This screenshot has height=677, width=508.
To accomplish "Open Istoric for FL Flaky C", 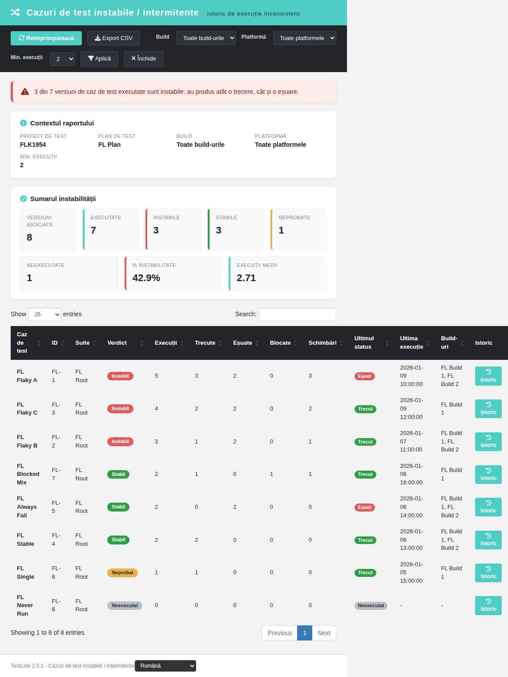I will (x=488, y=409).
